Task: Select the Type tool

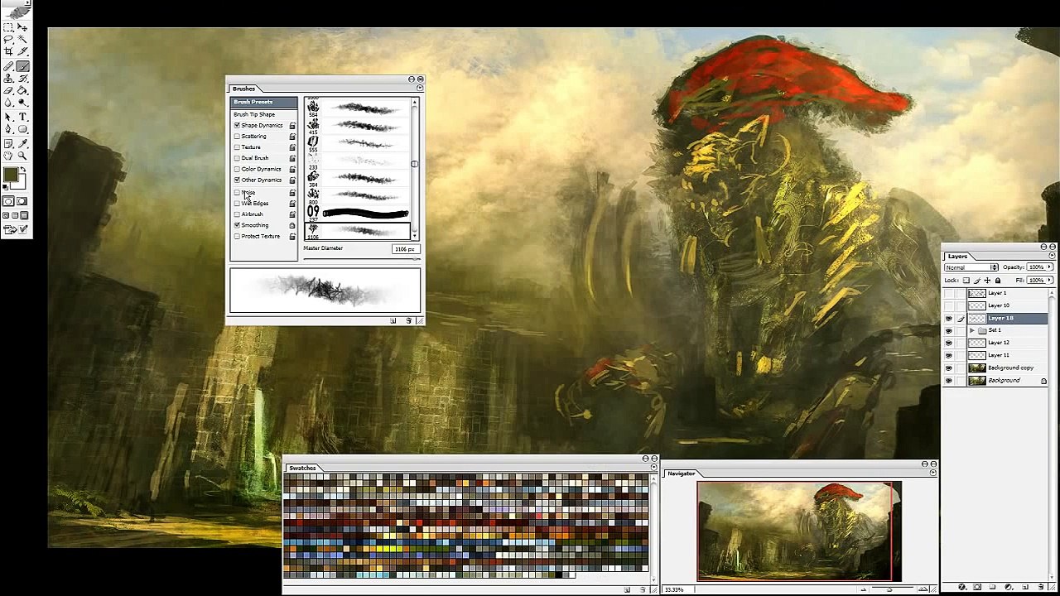Action: (x=22, y=117)
